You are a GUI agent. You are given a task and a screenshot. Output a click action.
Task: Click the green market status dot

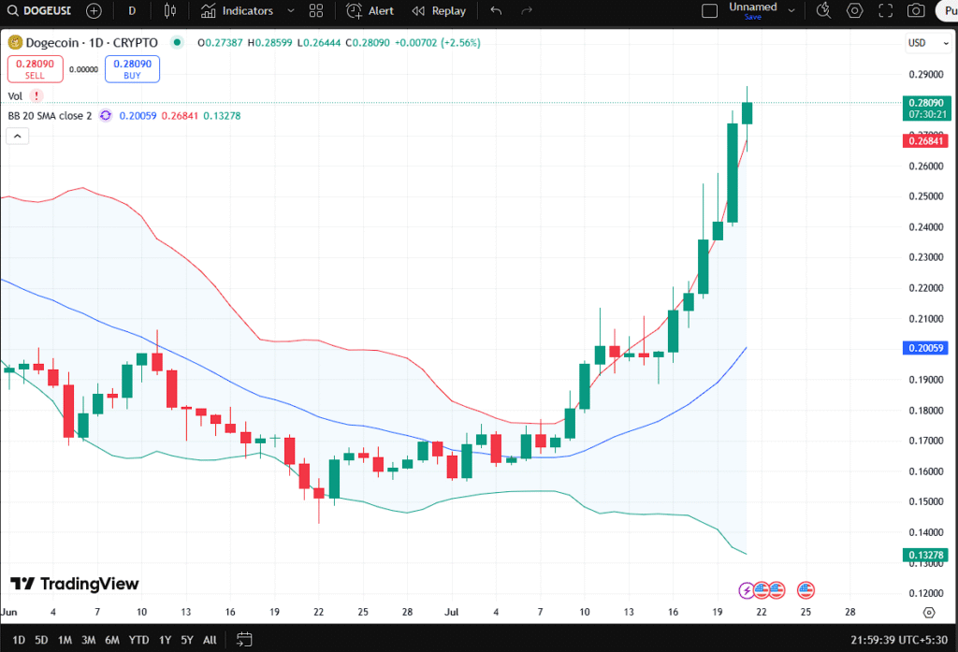pos(177,42)
